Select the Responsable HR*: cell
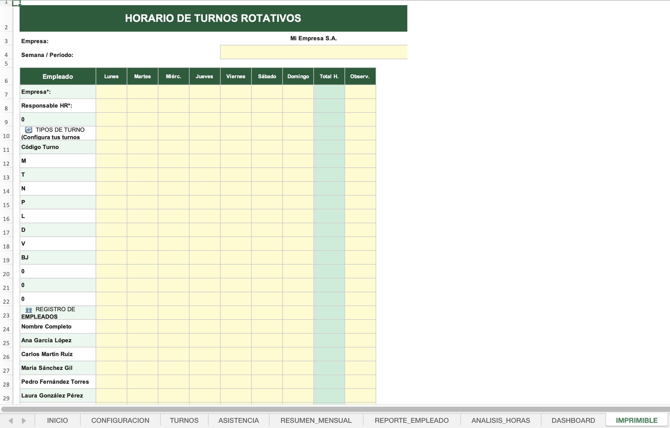The image size is (670, 428). pos(58,106)
